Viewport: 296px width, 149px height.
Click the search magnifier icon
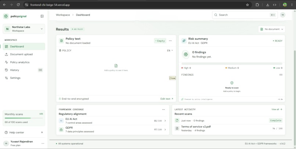(x=216, y=15)
